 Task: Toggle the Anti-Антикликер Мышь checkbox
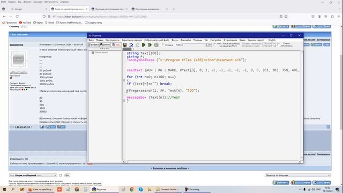click(214, 44)
